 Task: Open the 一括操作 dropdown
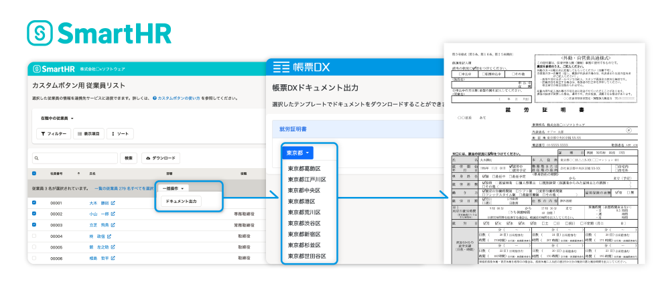point(173,188)
